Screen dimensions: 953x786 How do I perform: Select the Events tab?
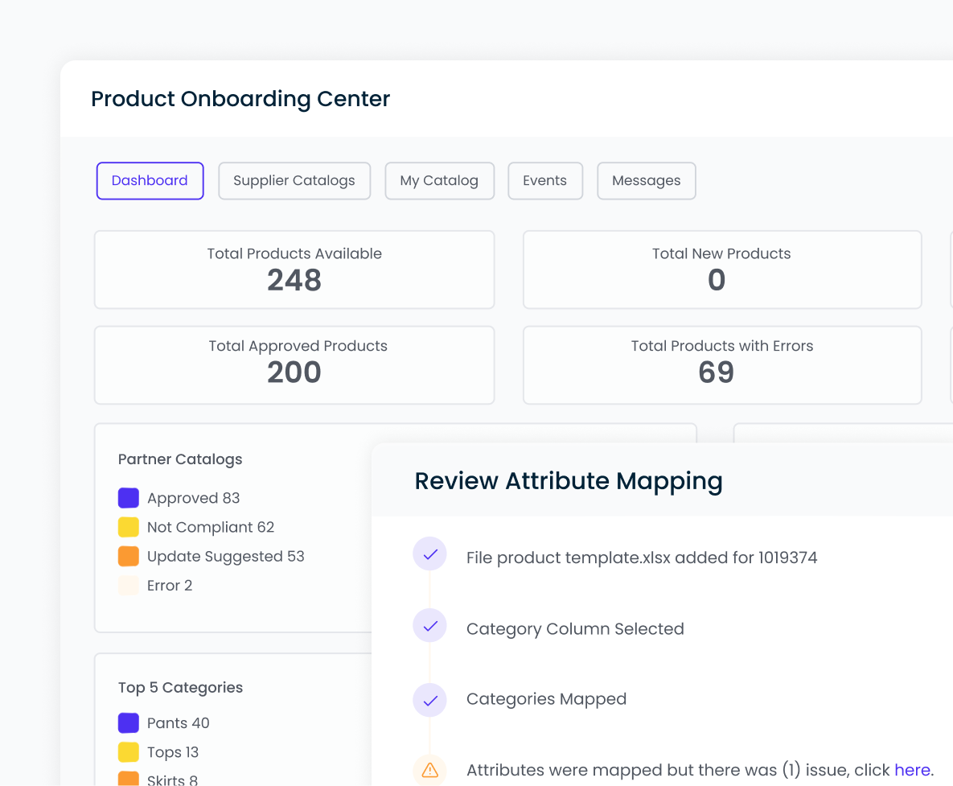pos(544,181)
